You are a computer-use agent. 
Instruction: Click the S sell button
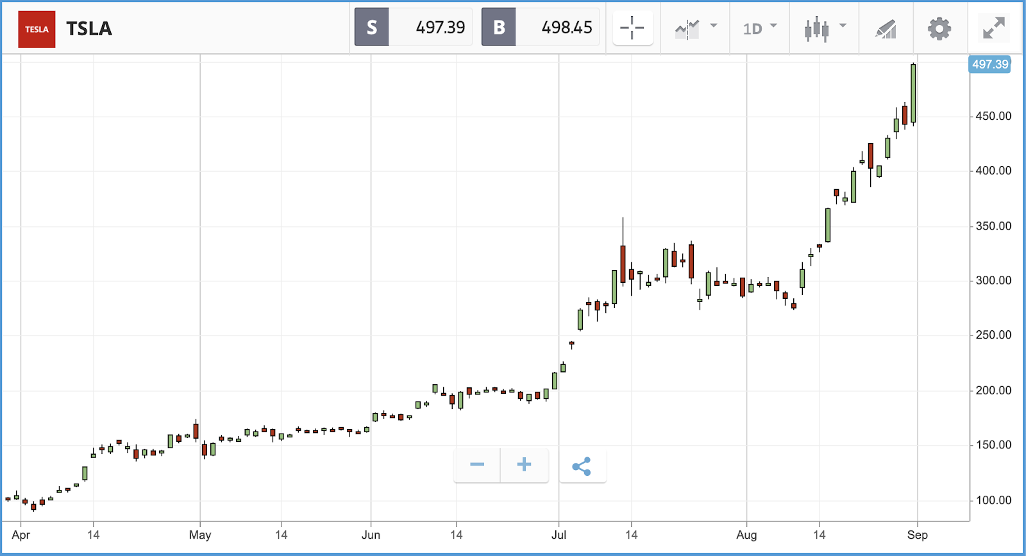pyautogui.click(x=372, y=27)
